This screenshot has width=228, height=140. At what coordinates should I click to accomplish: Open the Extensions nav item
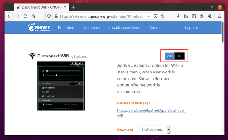66,28
